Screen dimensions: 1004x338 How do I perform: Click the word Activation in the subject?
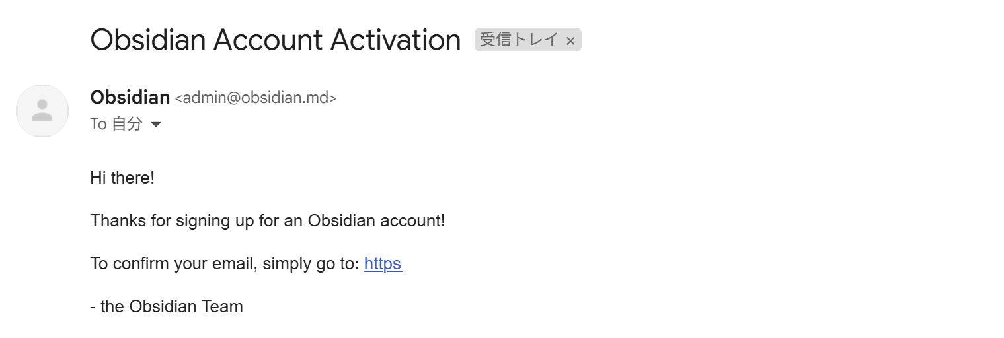(396, 40)
